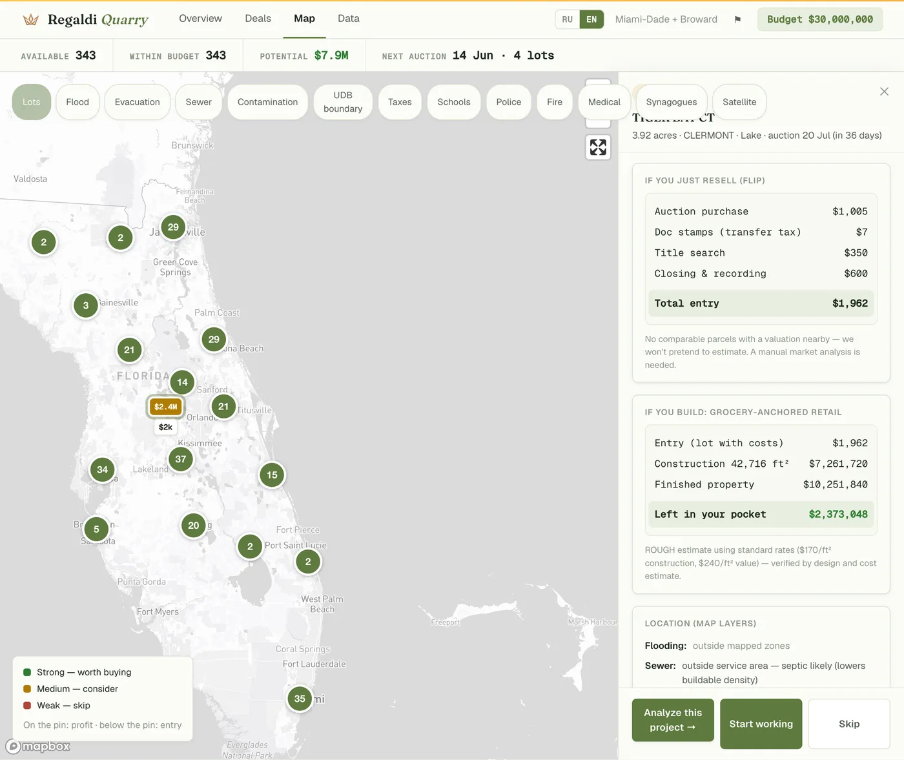904x760 pixels.
Task: Click the Mapbox logo
Action: point(38,746)
